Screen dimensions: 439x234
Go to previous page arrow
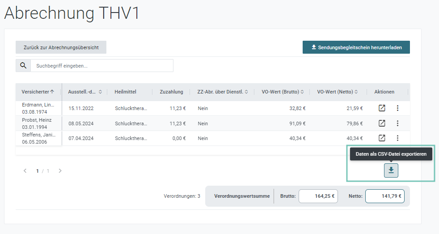25,170
